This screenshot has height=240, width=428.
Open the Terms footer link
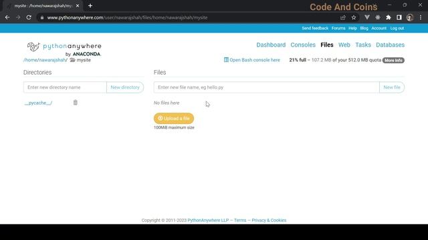tap(240, 220)
